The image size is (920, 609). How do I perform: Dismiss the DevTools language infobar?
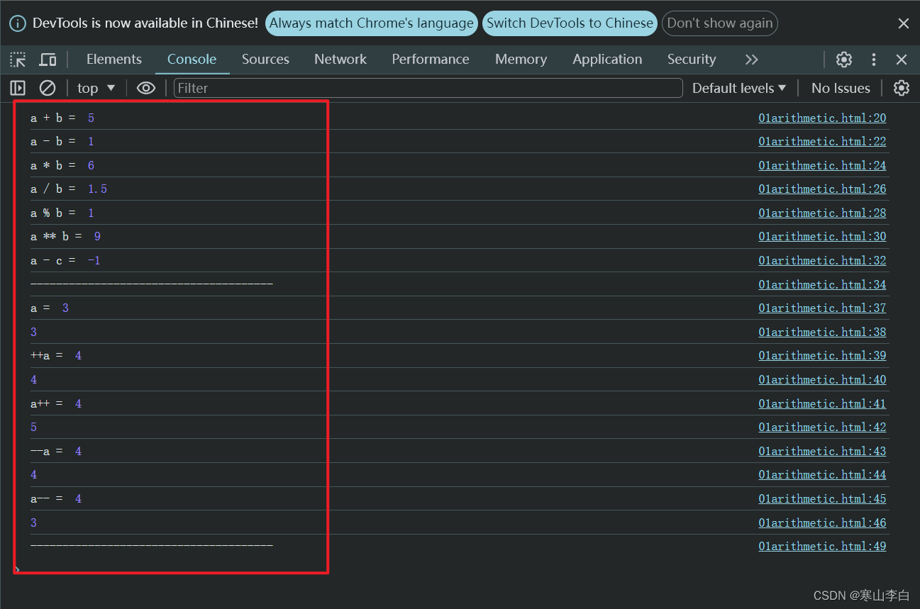tap(903, 23)
